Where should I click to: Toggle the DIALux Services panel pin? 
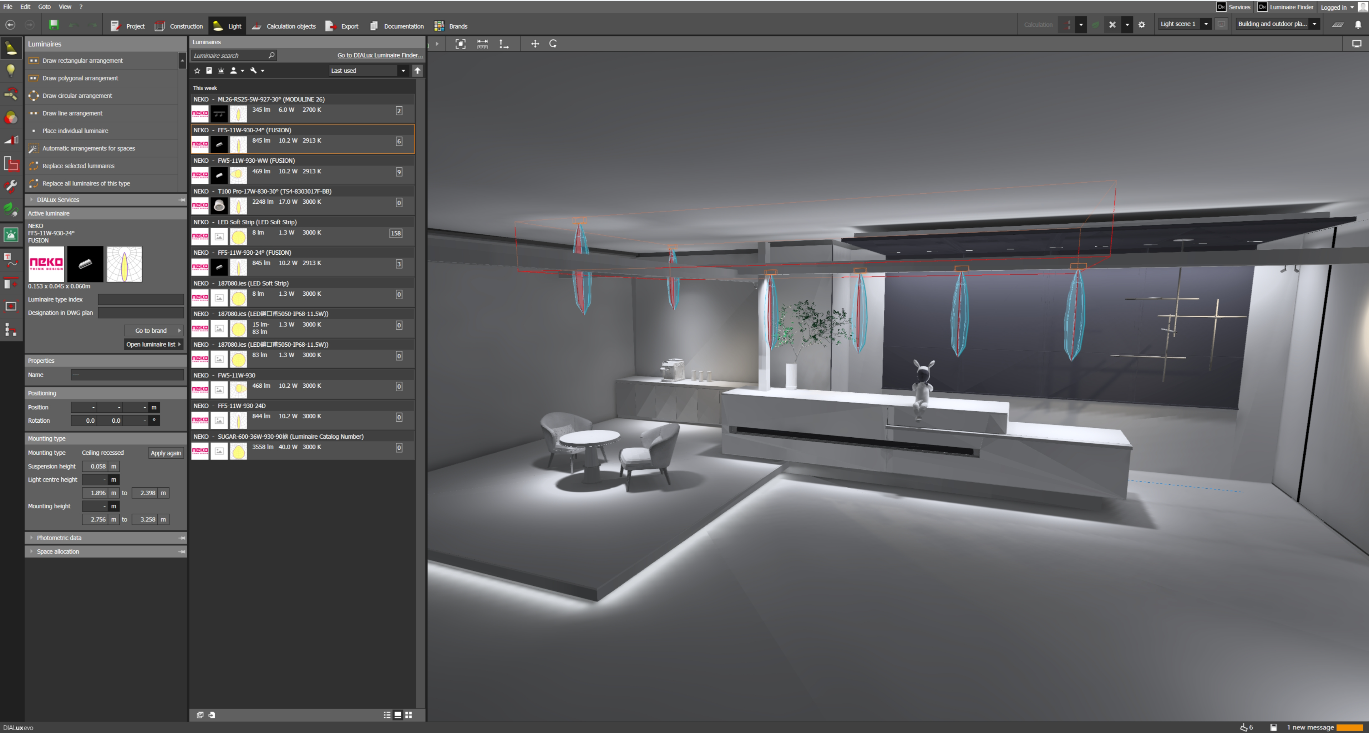[x=182, y=200]
